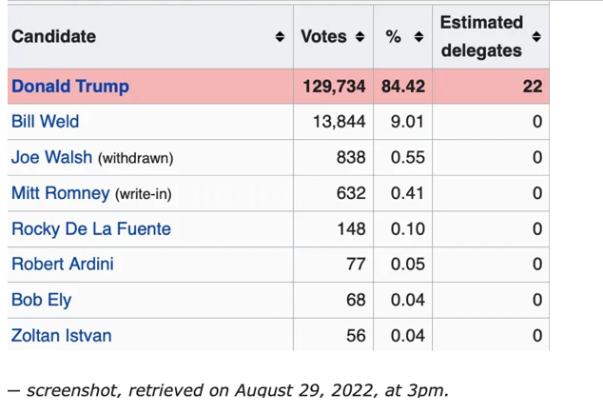This screenshot has width=603, height=413.
Task: Click Trump's 129,734 votes cell
Action: 334,87
